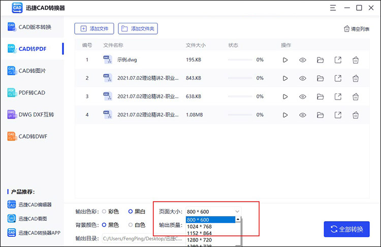381x247 pixels.
Task: Switch to CAD版本转换 tab
Action: click(x=32, y=27)
